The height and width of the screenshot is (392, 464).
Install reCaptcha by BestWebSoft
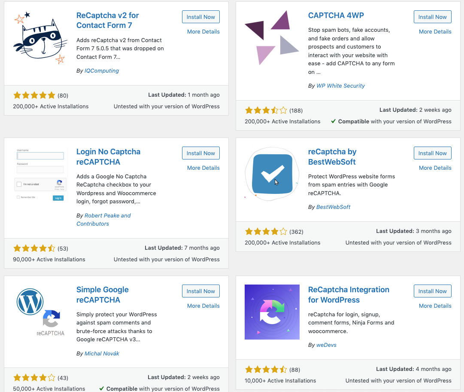coord(432,153)
